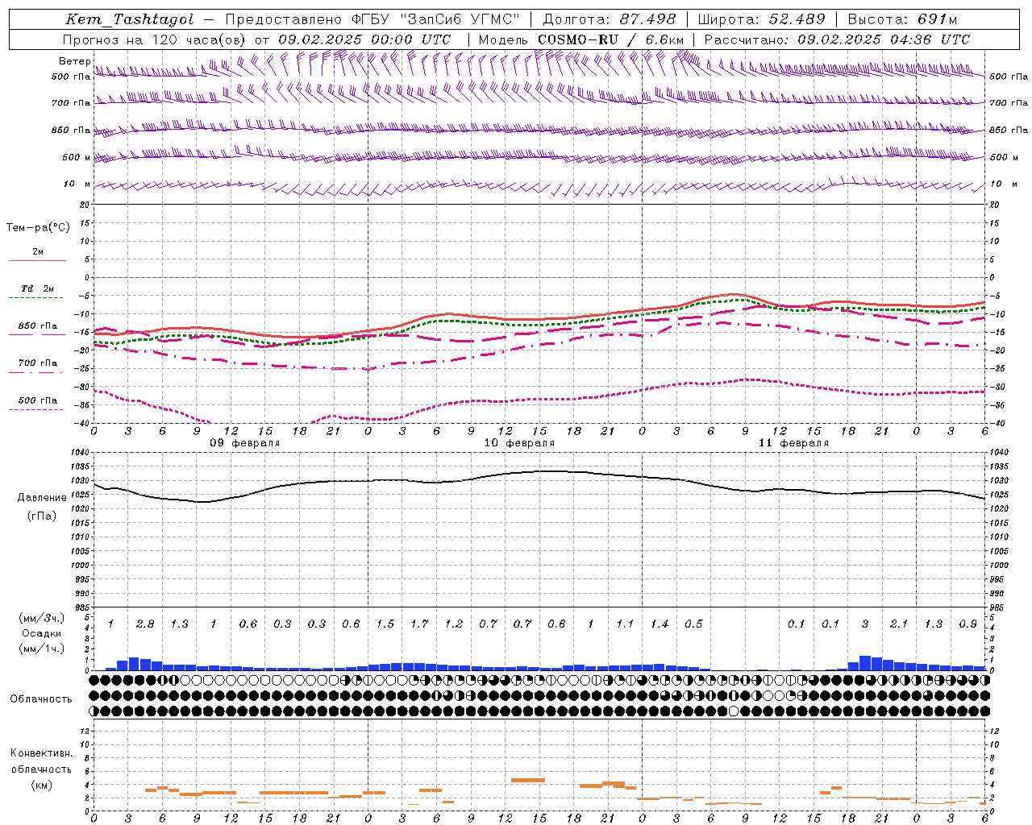
Task: Click the 2.8 precipitation value
Action: point(145,624)
